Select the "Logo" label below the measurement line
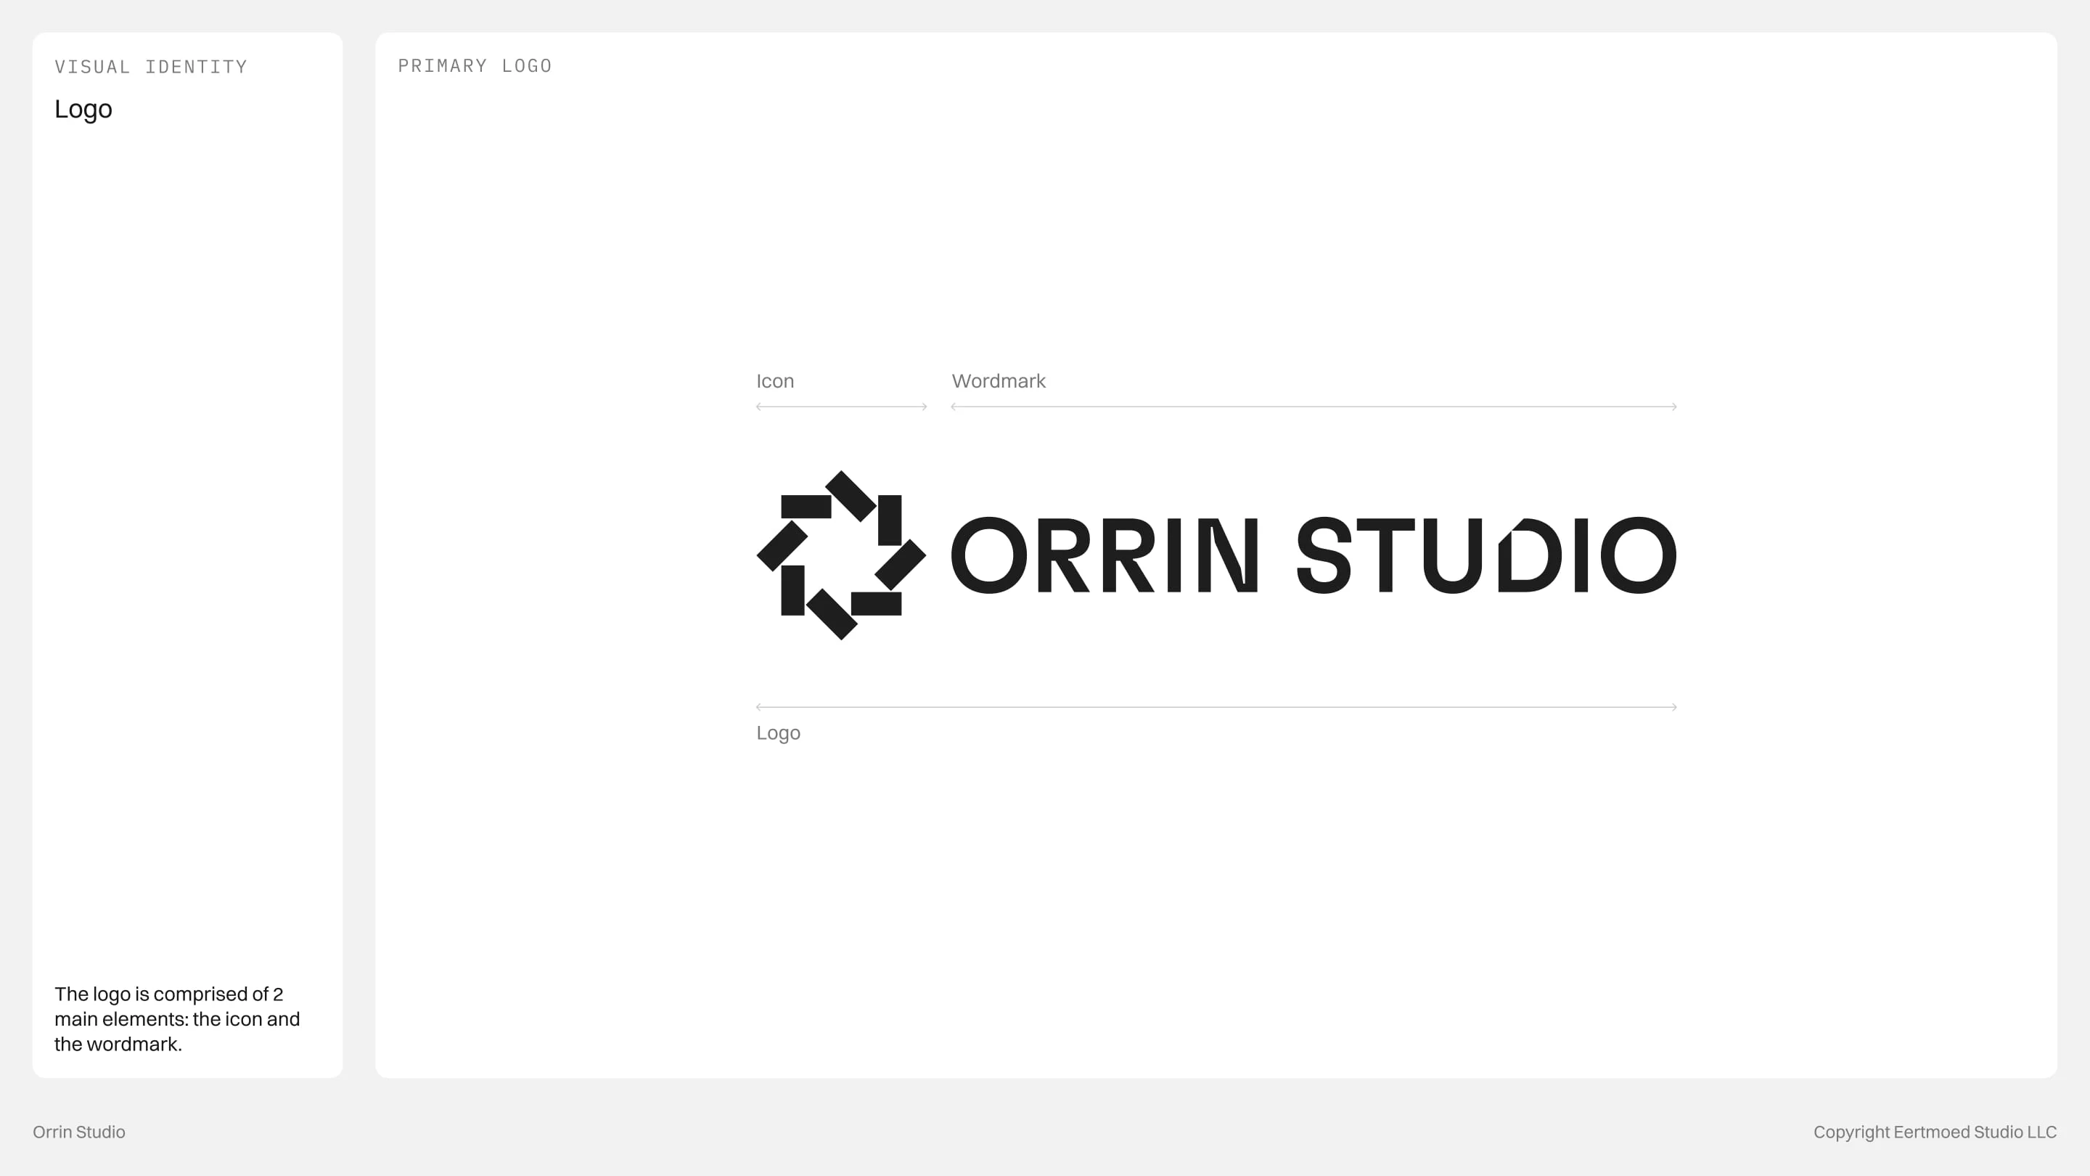The width and height of the screenshot is (2090, 1176). coord(778,733)
